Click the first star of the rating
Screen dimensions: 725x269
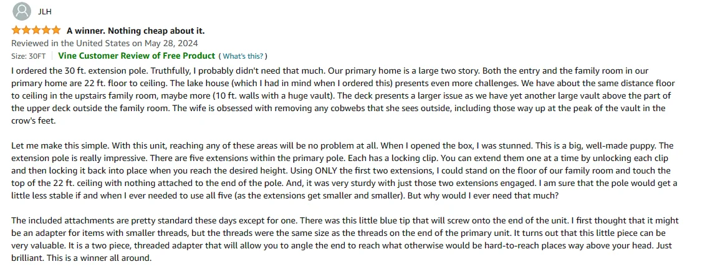tap(16, 31)
